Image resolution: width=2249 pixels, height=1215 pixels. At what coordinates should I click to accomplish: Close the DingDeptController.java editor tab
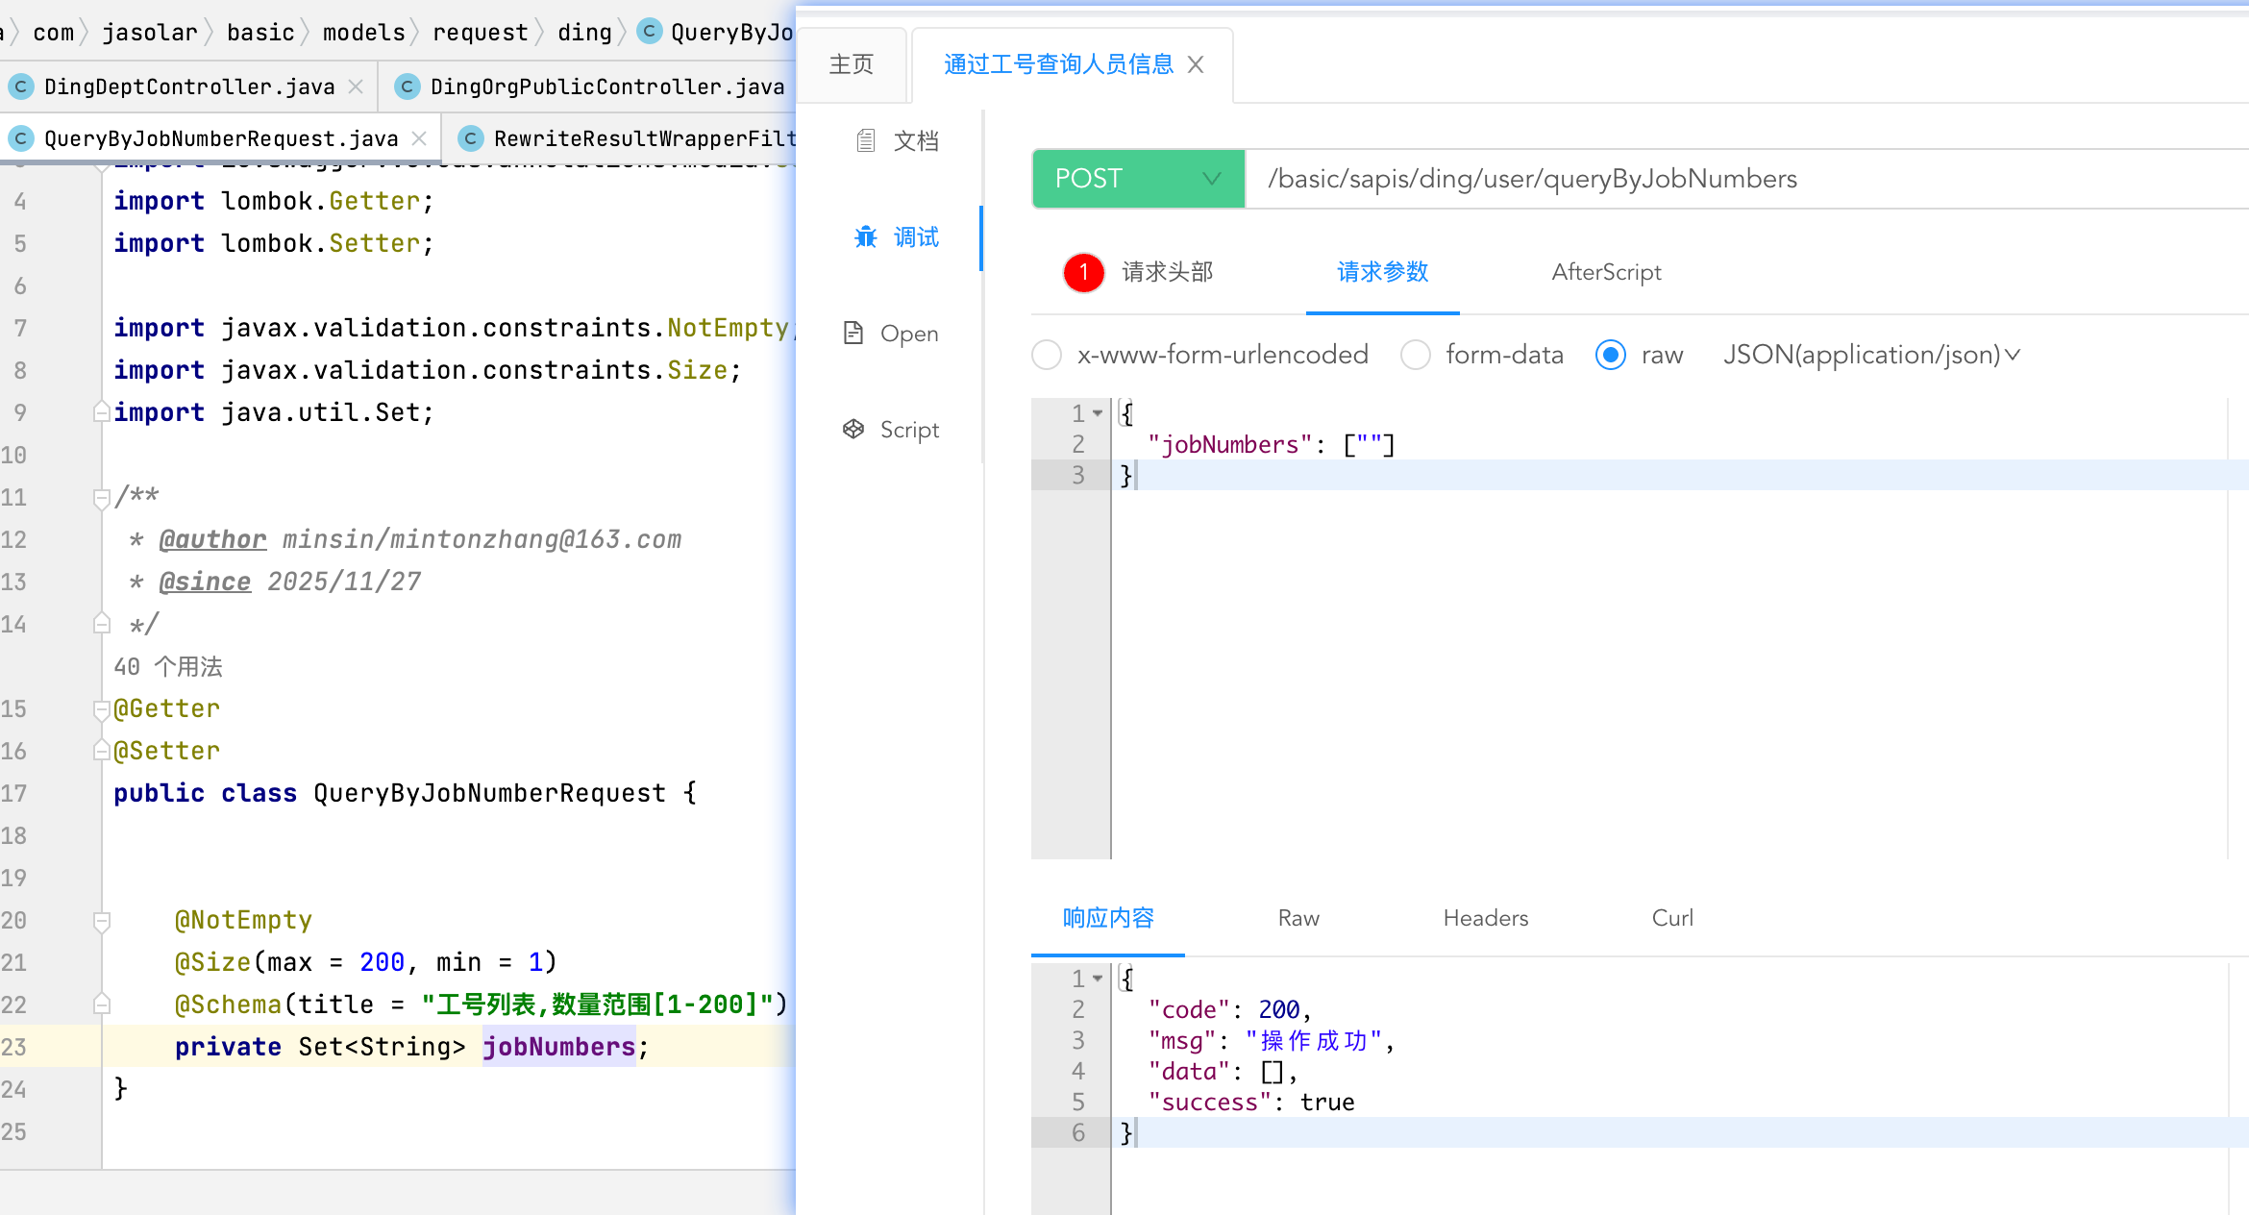356,87
